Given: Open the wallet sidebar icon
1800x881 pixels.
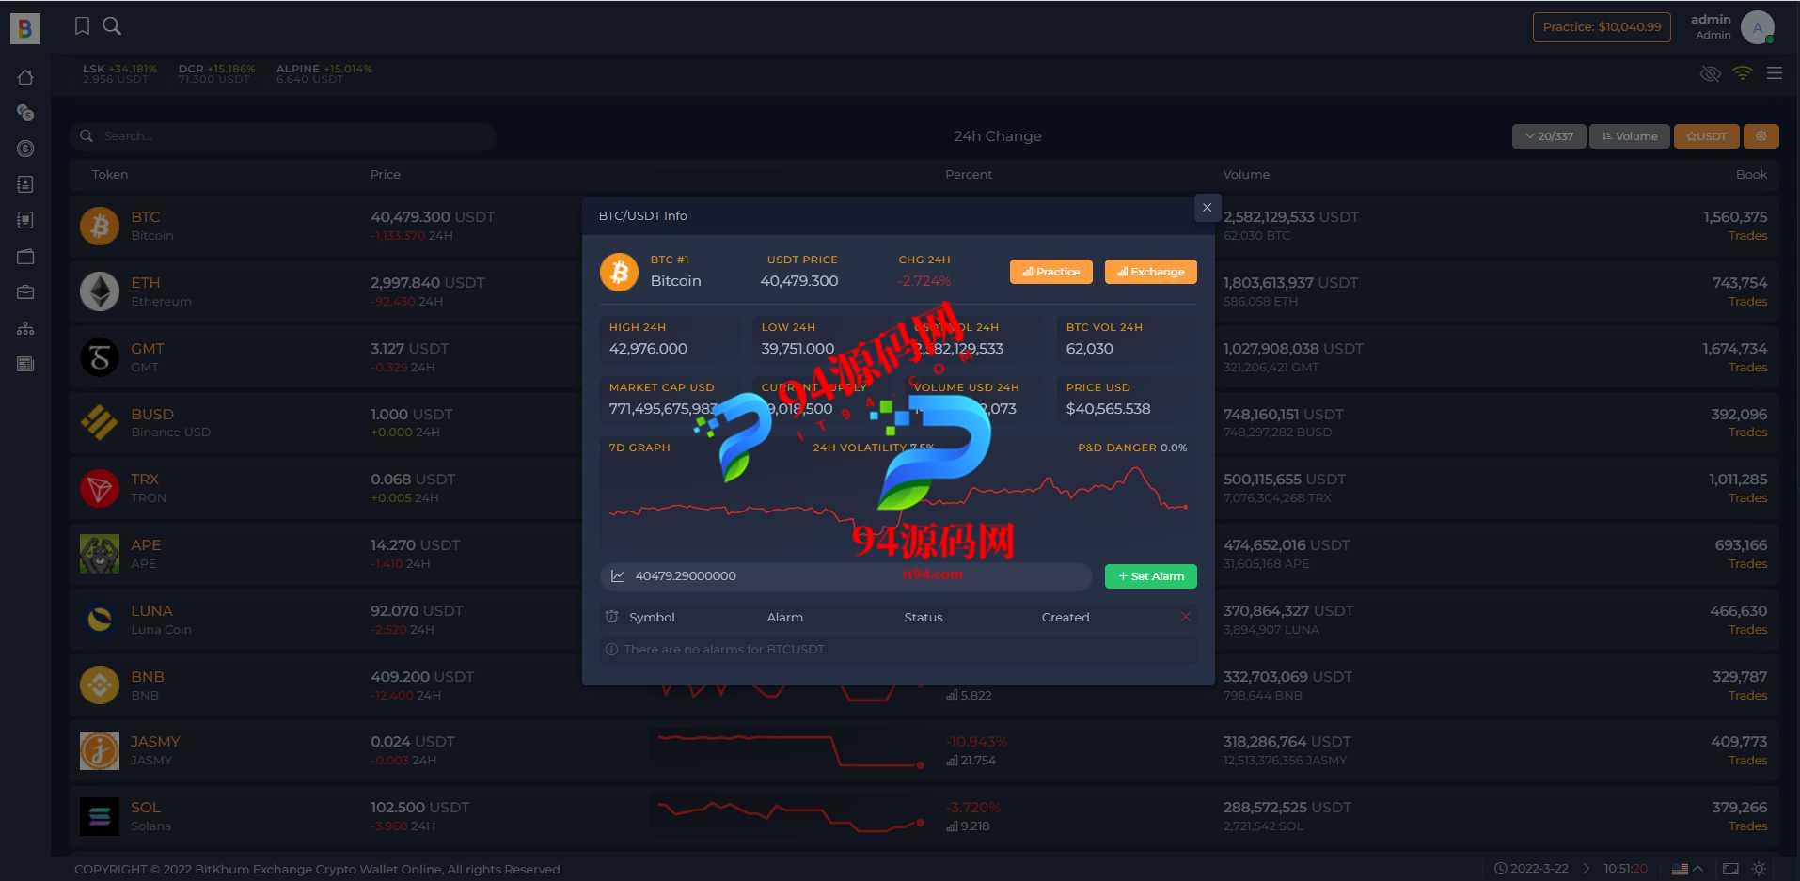Looking at the screenshot, I should pyautogui.click(x=25, y=257).
